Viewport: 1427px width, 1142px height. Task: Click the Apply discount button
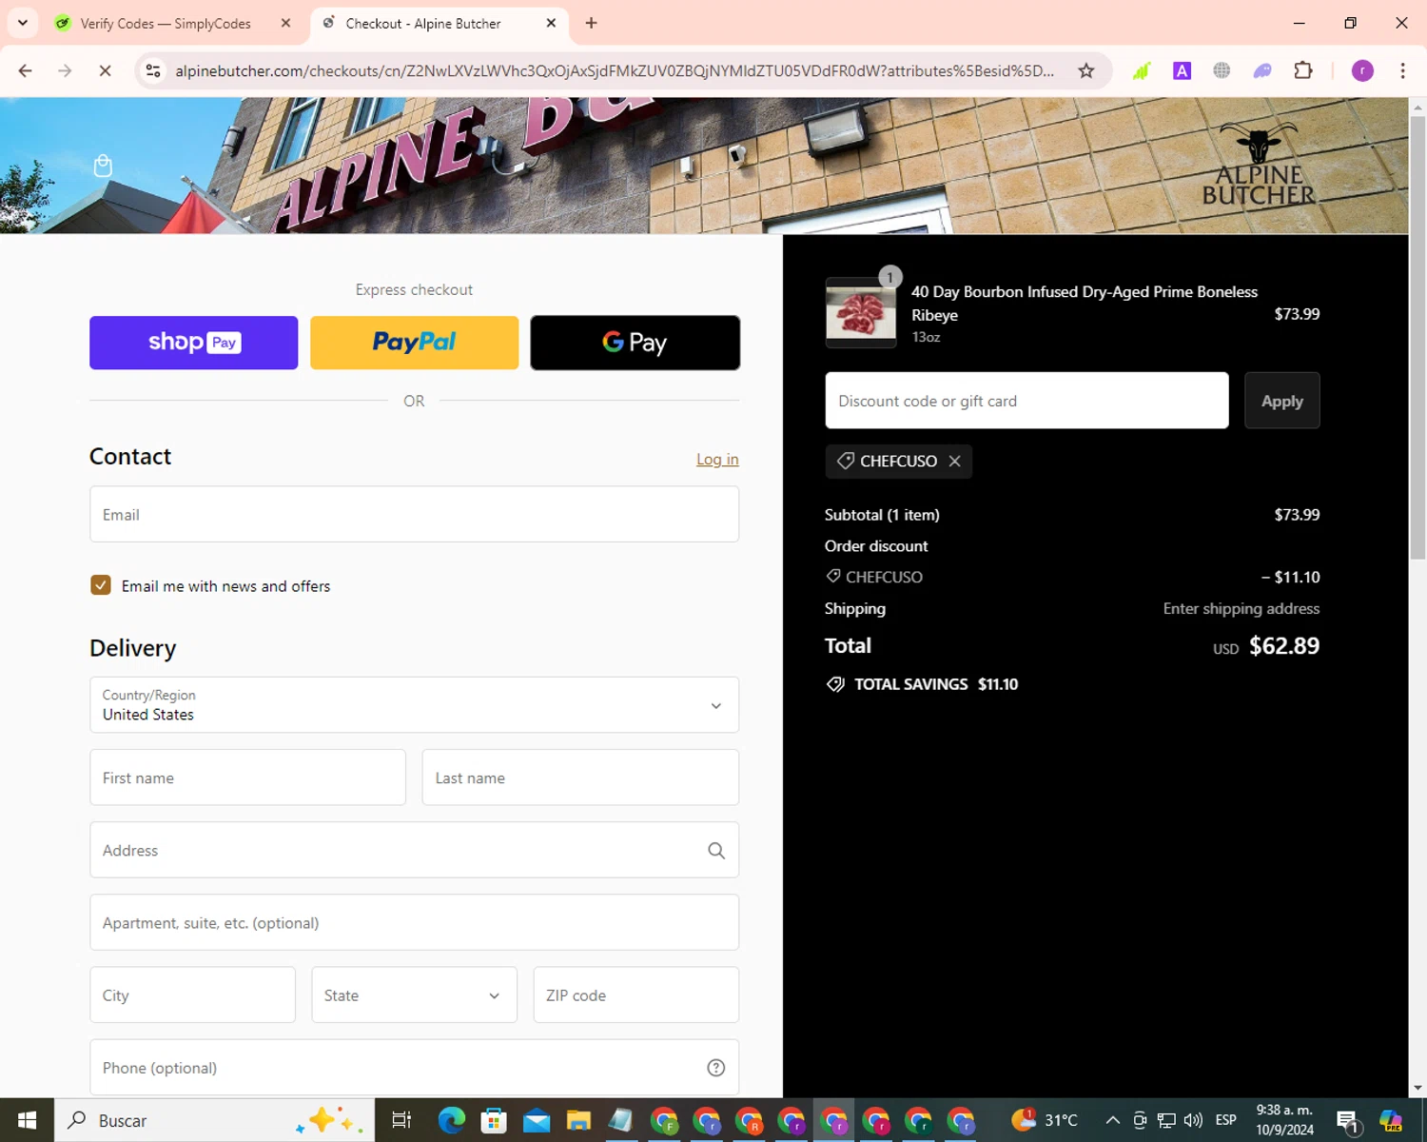(x=1281, y=401)
